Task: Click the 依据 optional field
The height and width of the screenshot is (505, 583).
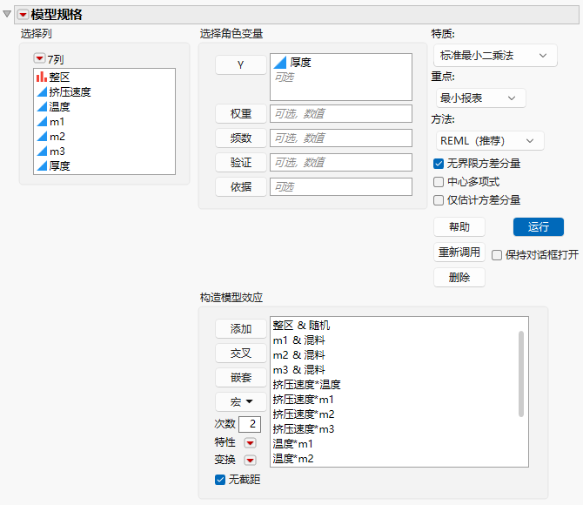Action: [341, 187]
